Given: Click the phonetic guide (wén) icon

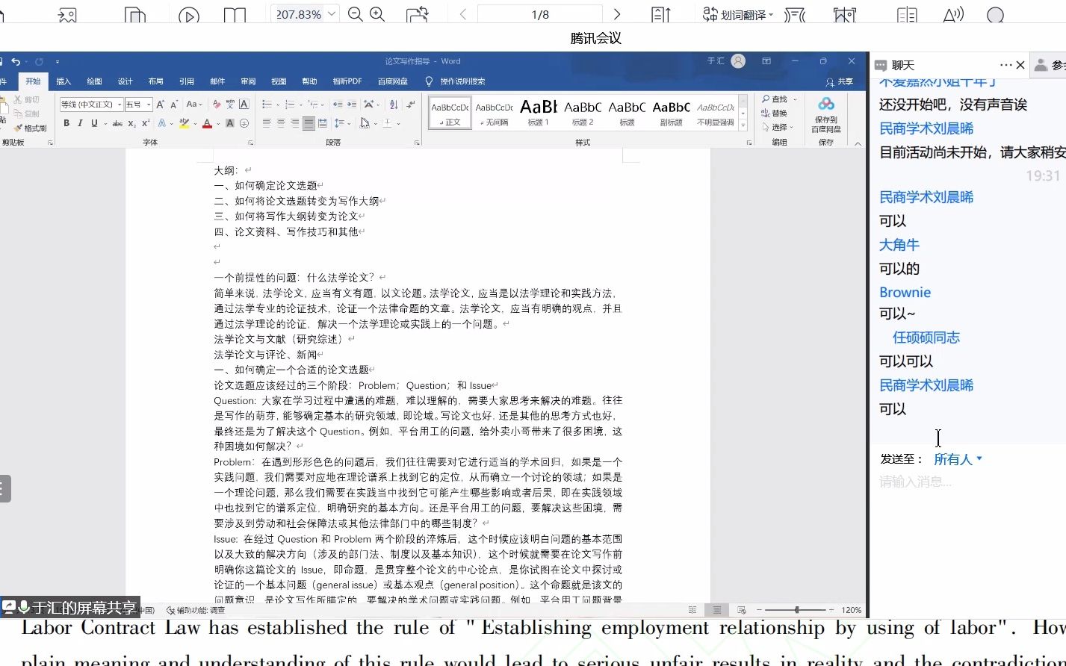Looking at the screenshot, I should click(230, 105).
